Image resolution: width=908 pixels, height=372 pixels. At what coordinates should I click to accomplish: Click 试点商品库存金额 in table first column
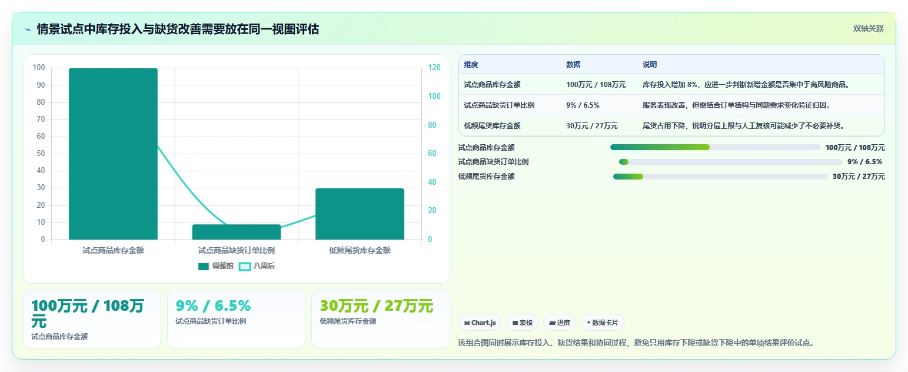point(492,85)
